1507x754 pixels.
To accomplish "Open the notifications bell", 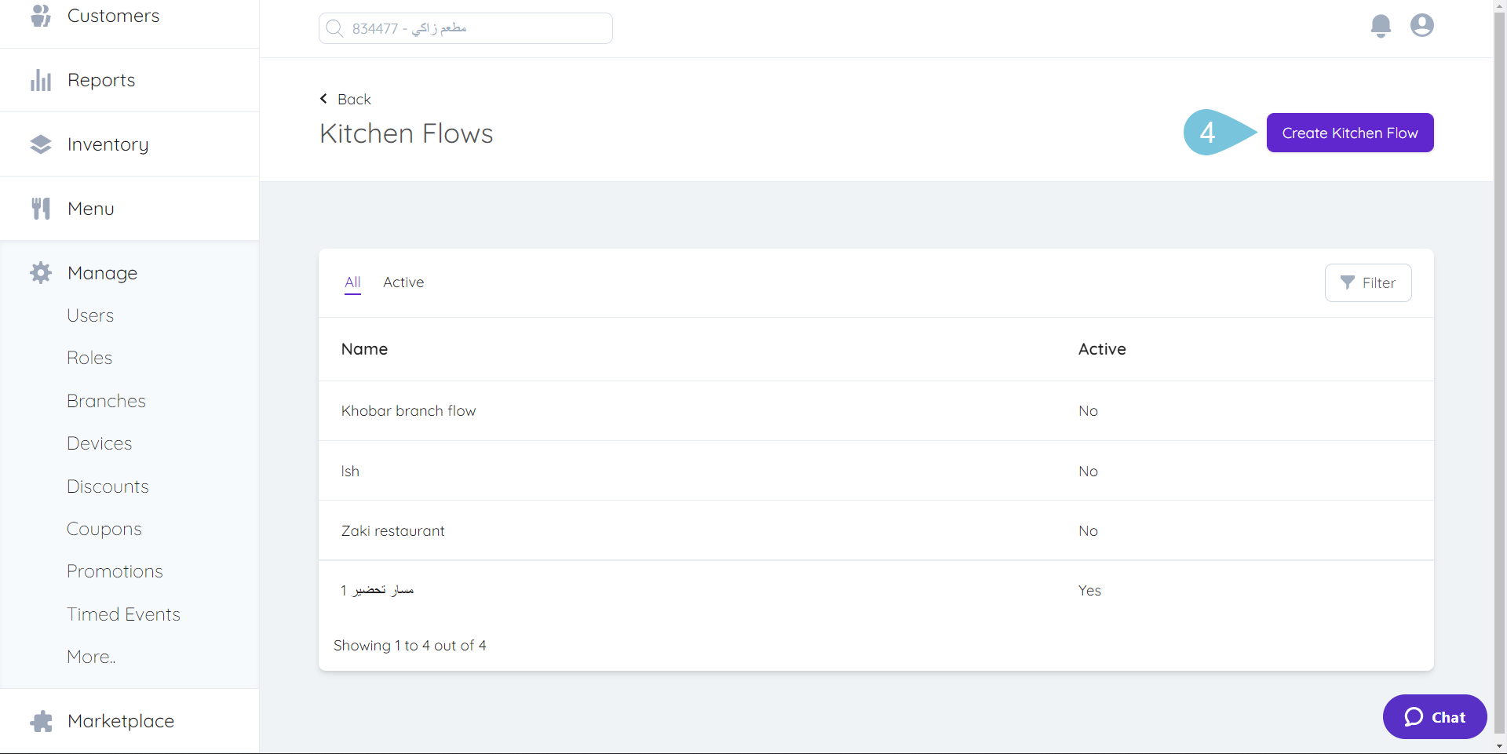I will click(1381, 25).
